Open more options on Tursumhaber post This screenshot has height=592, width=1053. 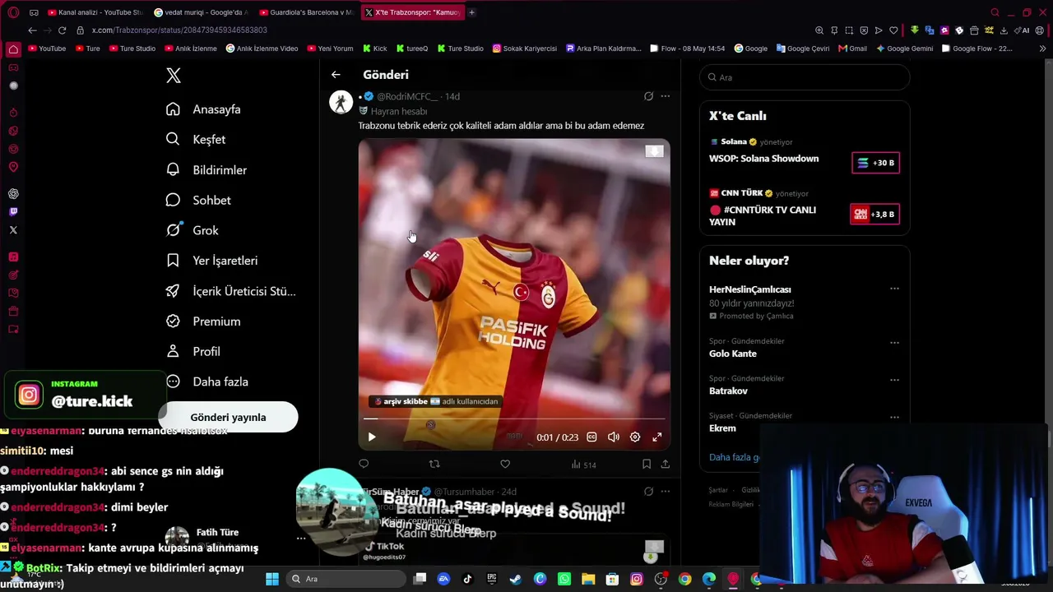point(666,492)
